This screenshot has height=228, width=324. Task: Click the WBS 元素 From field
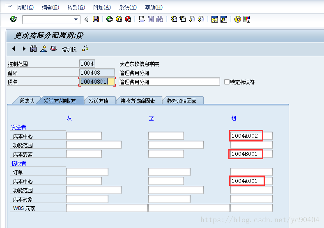tap(107, 208)
